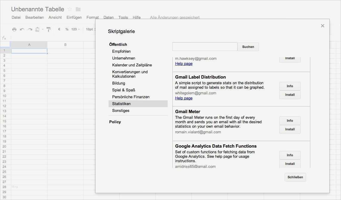Click the clipboard paste icon
This screenshot has width=341, height=200.
(38, 29)
